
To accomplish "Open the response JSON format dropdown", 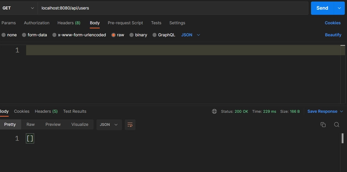I will 109,124.
